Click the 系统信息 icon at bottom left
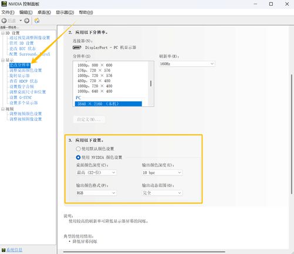The image size is (294, 254). click(4, 250)
